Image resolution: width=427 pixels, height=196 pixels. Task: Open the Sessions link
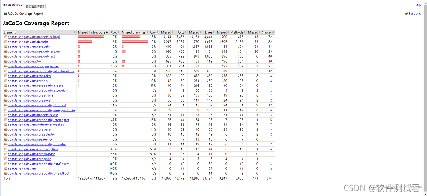tap(415, 14)
